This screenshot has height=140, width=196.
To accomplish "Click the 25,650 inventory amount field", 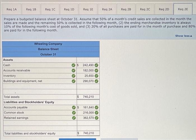I will (x=88, y=76).
